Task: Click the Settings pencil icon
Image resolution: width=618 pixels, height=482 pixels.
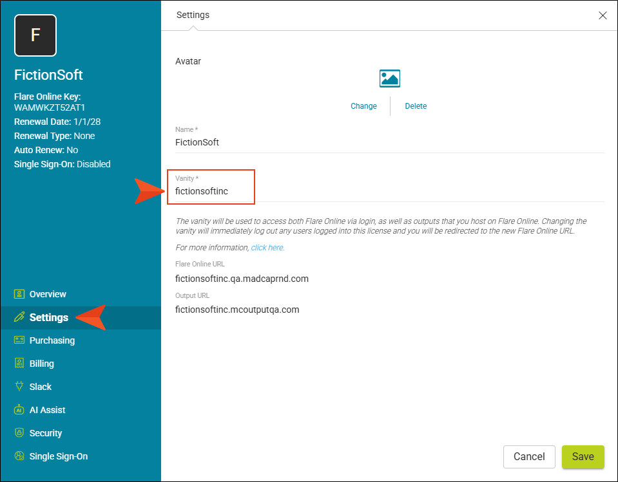Action: tap(19, 317)
